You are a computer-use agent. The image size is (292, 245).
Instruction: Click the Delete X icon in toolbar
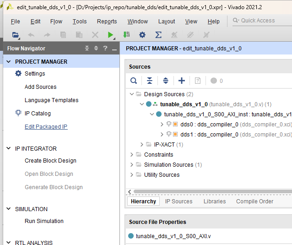[95, 35]
